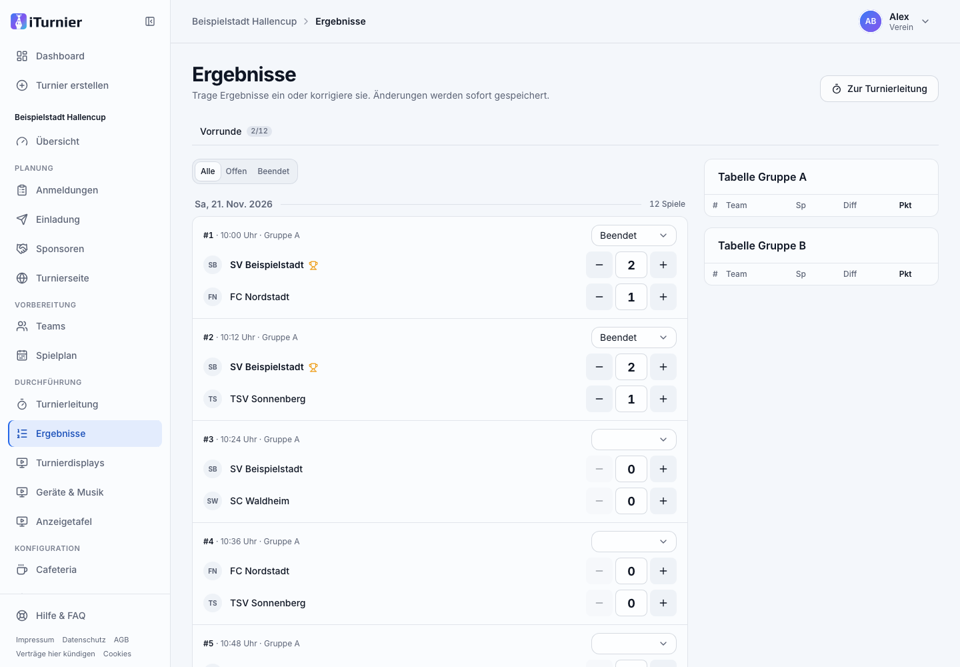The height and width of the screenshot is (667, 960).
Task: Open the Datenschutz footer link
Action: (84, 640)
